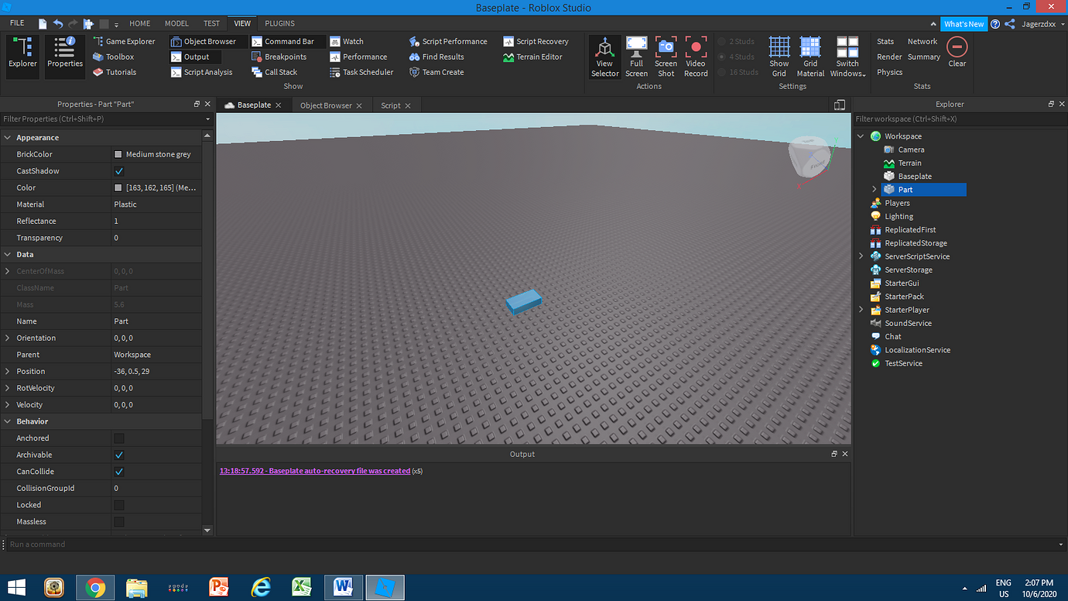The height and width of the screenshot is (601, 1068).
Task: Enable the Locked checkbox
Action: (118, 505)
